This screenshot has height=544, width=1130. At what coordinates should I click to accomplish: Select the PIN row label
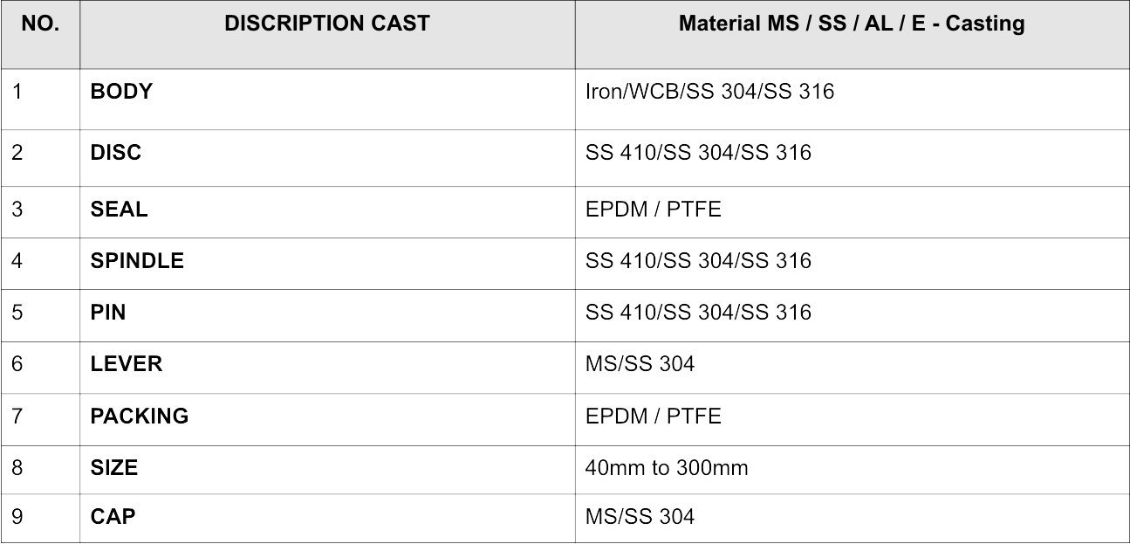[x=108, y=313]
